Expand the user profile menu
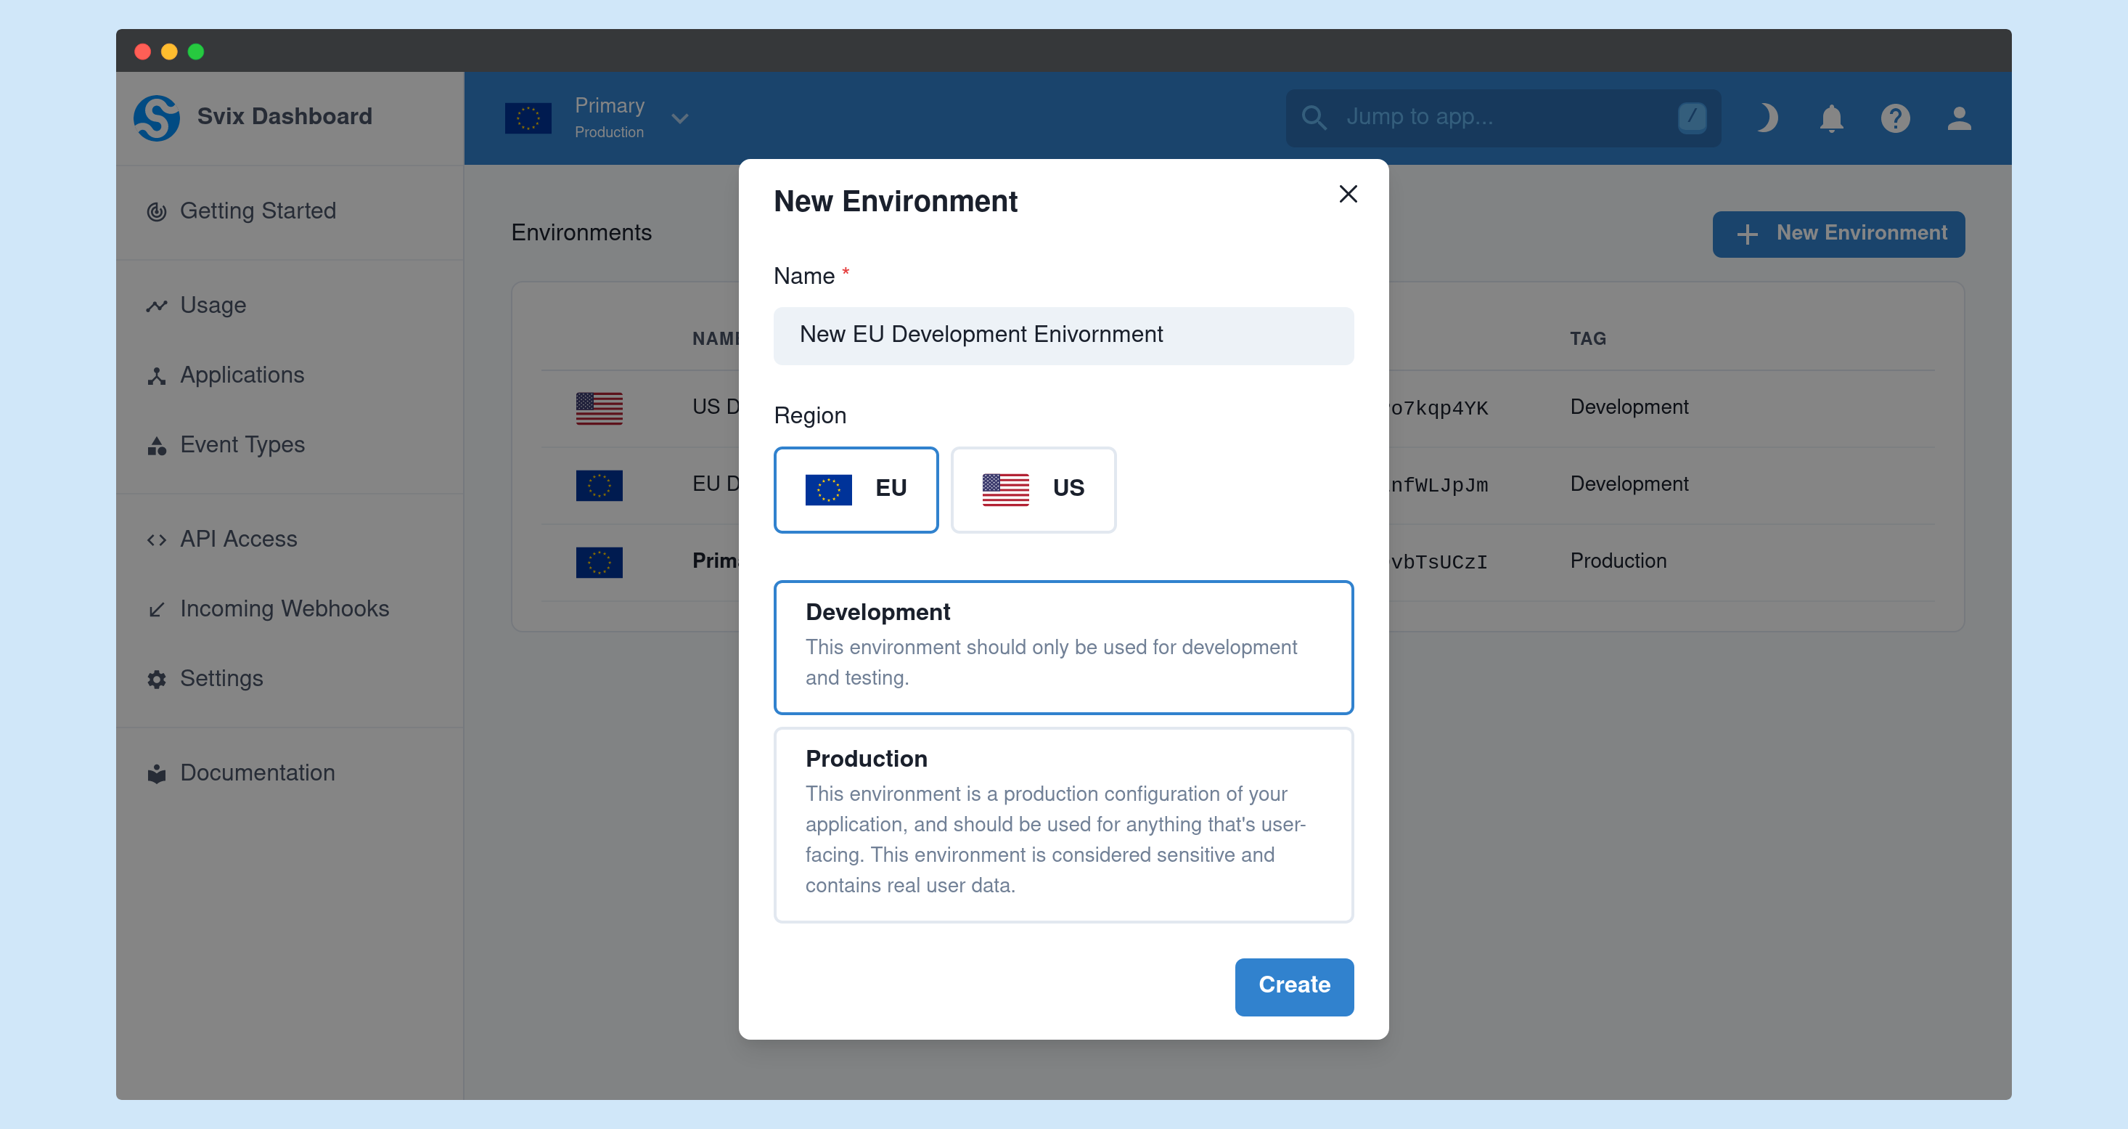The image size is (2128, 1129). pos(1957,118)
